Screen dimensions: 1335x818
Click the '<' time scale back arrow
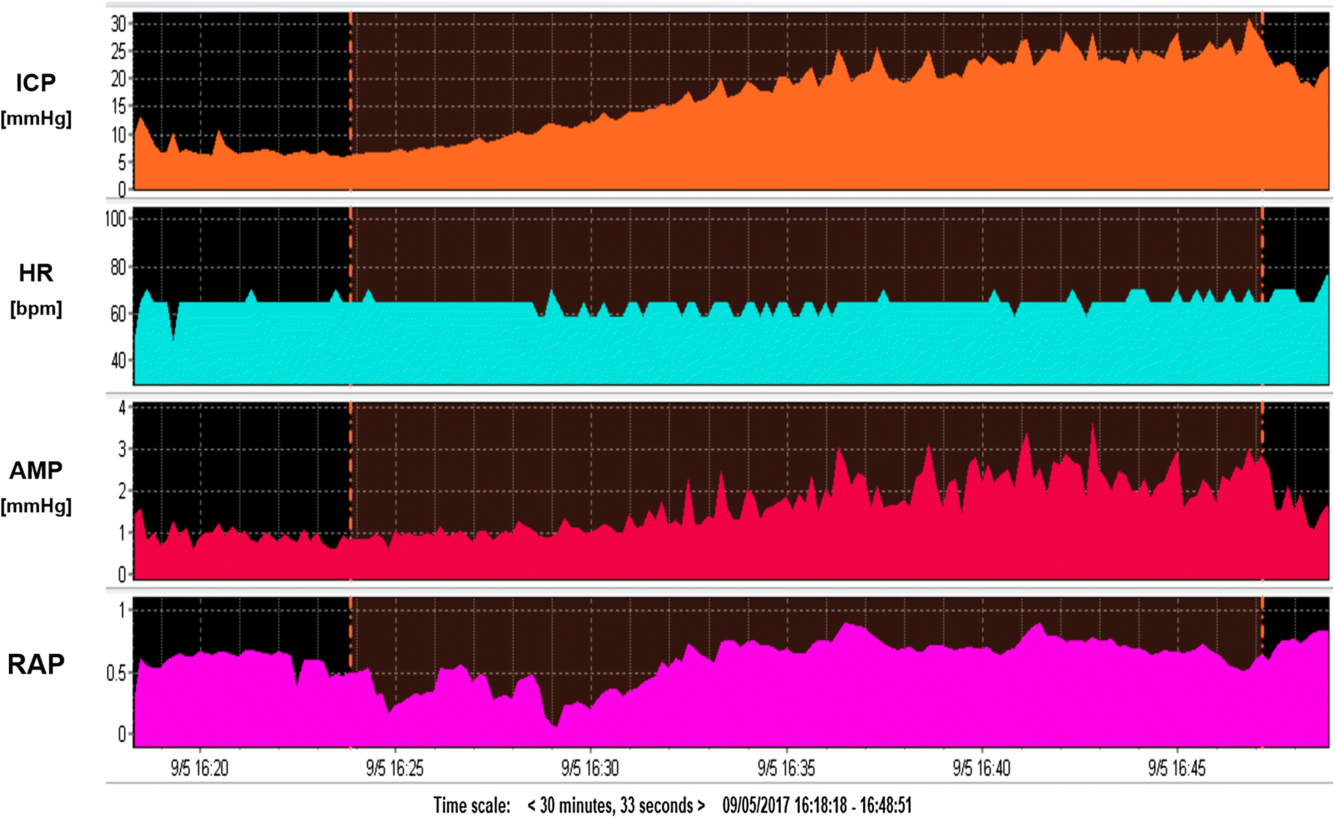531,806
